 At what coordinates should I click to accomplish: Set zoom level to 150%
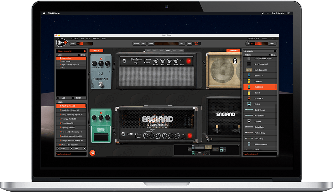tap(175, 50)
